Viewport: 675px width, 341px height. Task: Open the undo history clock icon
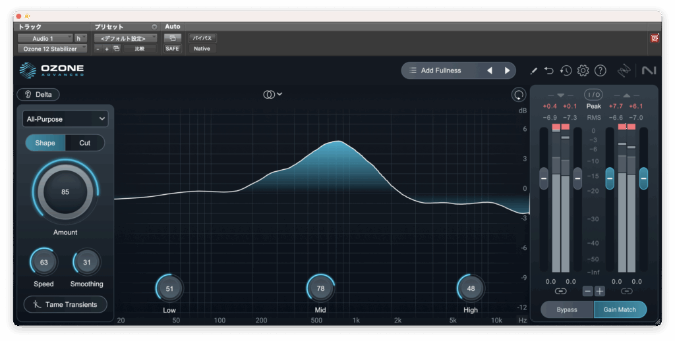tap(566, 70)
